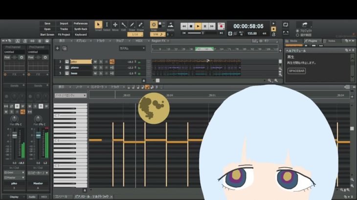The height and width of the screenshot is (200, 357).
Task: Adjust the Master channel volume fader
Action: tap(38, 135)
